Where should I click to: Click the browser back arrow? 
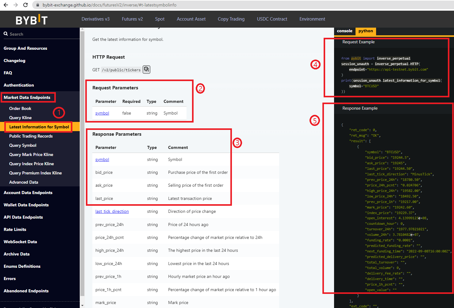coord(6,5)
